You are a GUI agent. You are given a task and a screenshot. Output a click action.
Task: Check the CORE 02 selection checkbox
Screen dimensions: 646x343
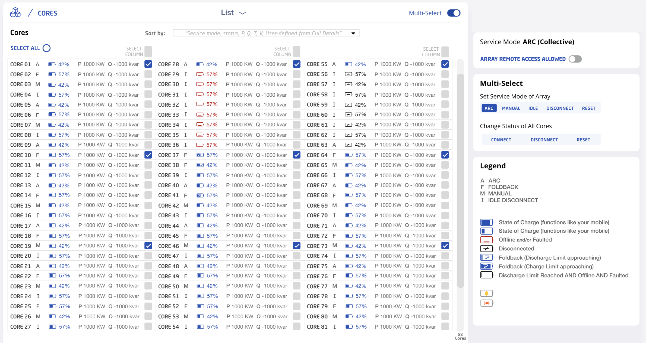click(x=148, y=74)
